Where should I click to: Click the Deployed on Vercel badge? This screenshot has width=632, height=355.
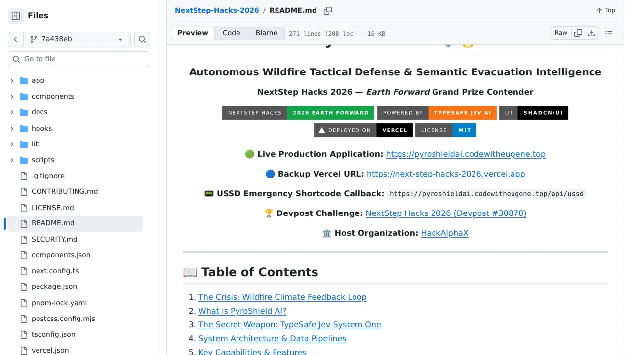tap(363, 130)
